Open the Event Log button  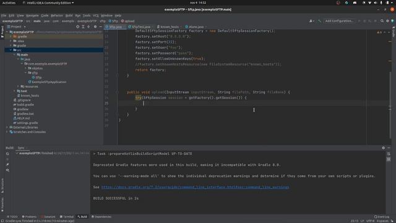coord(382,217)
